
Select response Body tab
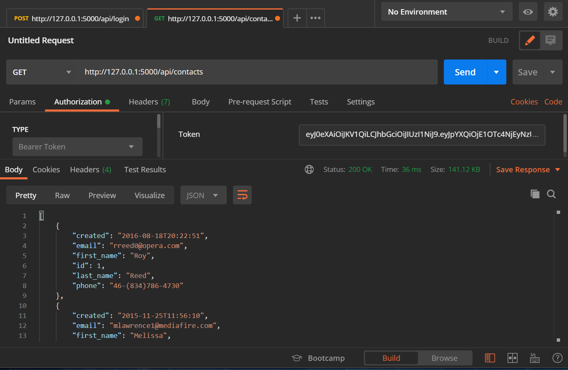click(14, 169)
